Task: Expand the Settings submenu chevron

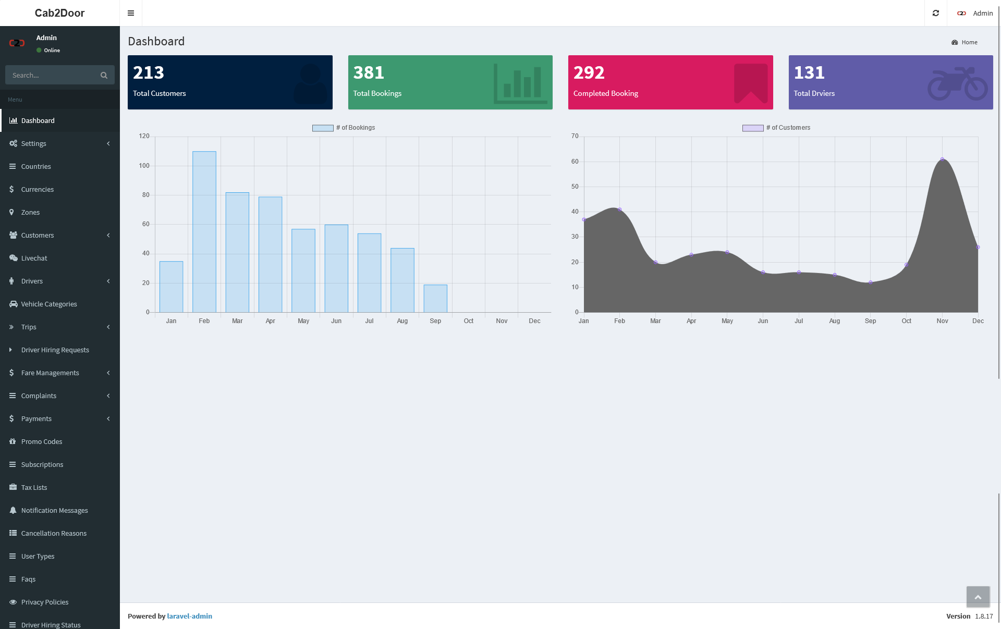Action: tap(108, 143)
